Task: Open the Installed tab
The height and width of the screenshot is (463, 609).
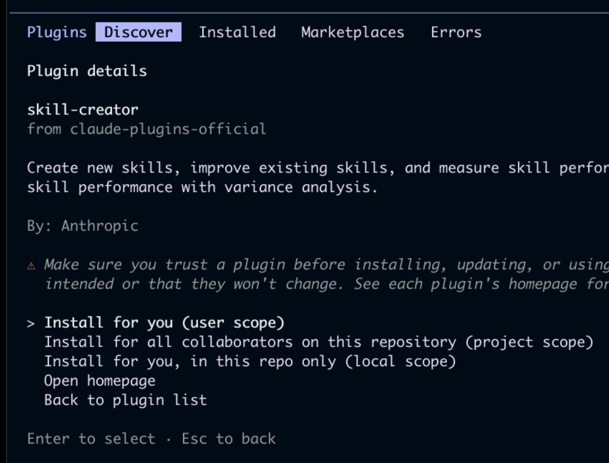Action: point(237,32)
